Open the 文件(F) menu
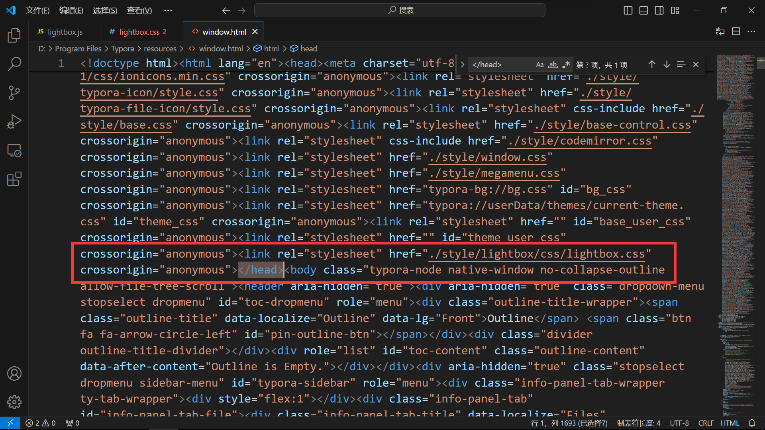Viewport: 765px width, 430px height. tap(37, 10)
